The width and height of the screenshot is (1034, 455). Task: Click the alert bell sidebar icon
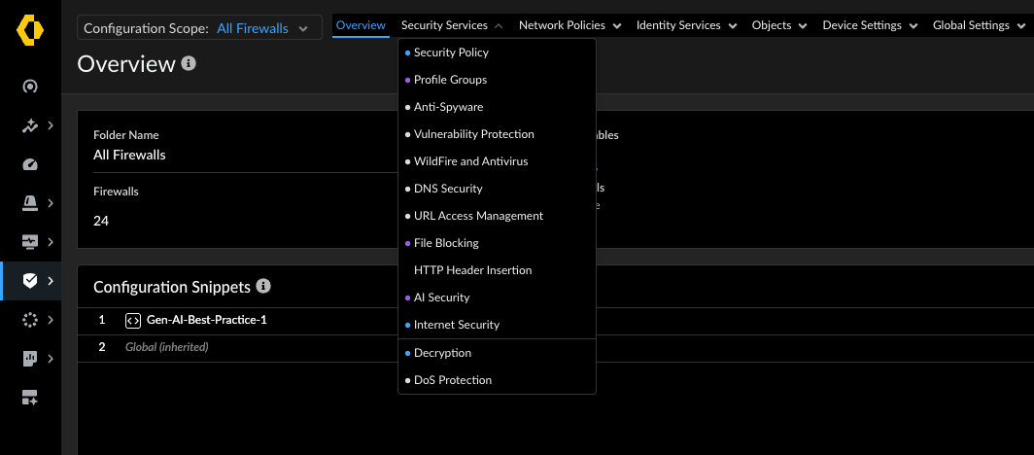[x=30, y=203]
